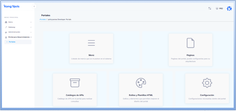Expand the Gateway menu chevron
Image resolution: width=236 pixels, height=111 pixels.
[x=31, y=27]
